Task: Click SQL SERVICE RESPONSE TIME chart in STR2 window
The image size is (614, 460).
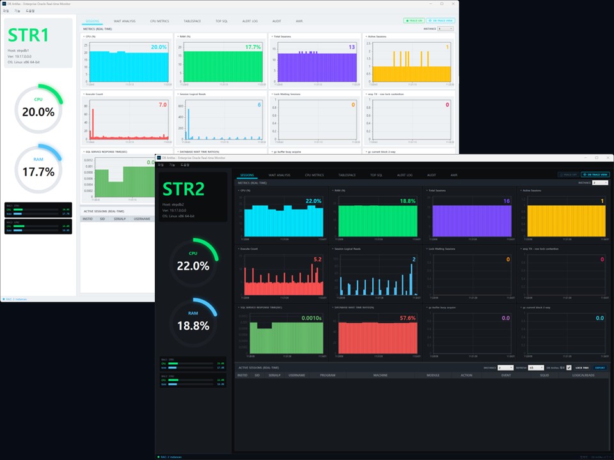Action: (281, 332)
